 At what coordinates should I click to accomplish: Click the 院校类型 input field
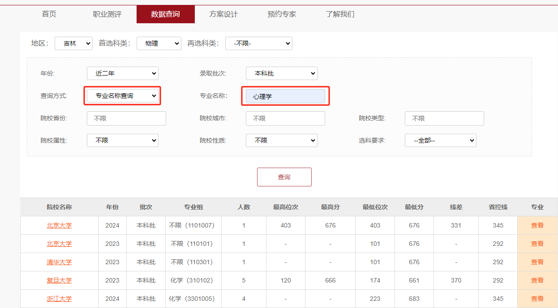(444, 118)
